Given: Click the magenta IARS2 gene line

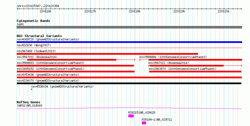Looking at the screenshot, I should point(129,108).
